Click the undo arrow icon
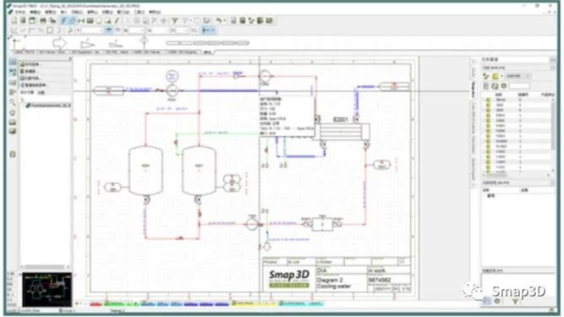This screenshot has height=317, width=564. [218, 20]
